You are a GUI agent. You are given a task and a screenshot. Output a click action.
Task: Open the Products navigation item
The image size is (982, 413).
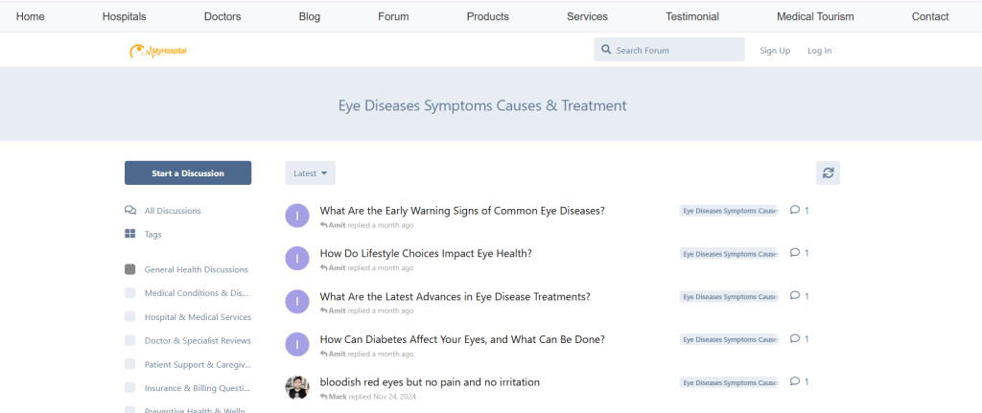click(488, 17)
